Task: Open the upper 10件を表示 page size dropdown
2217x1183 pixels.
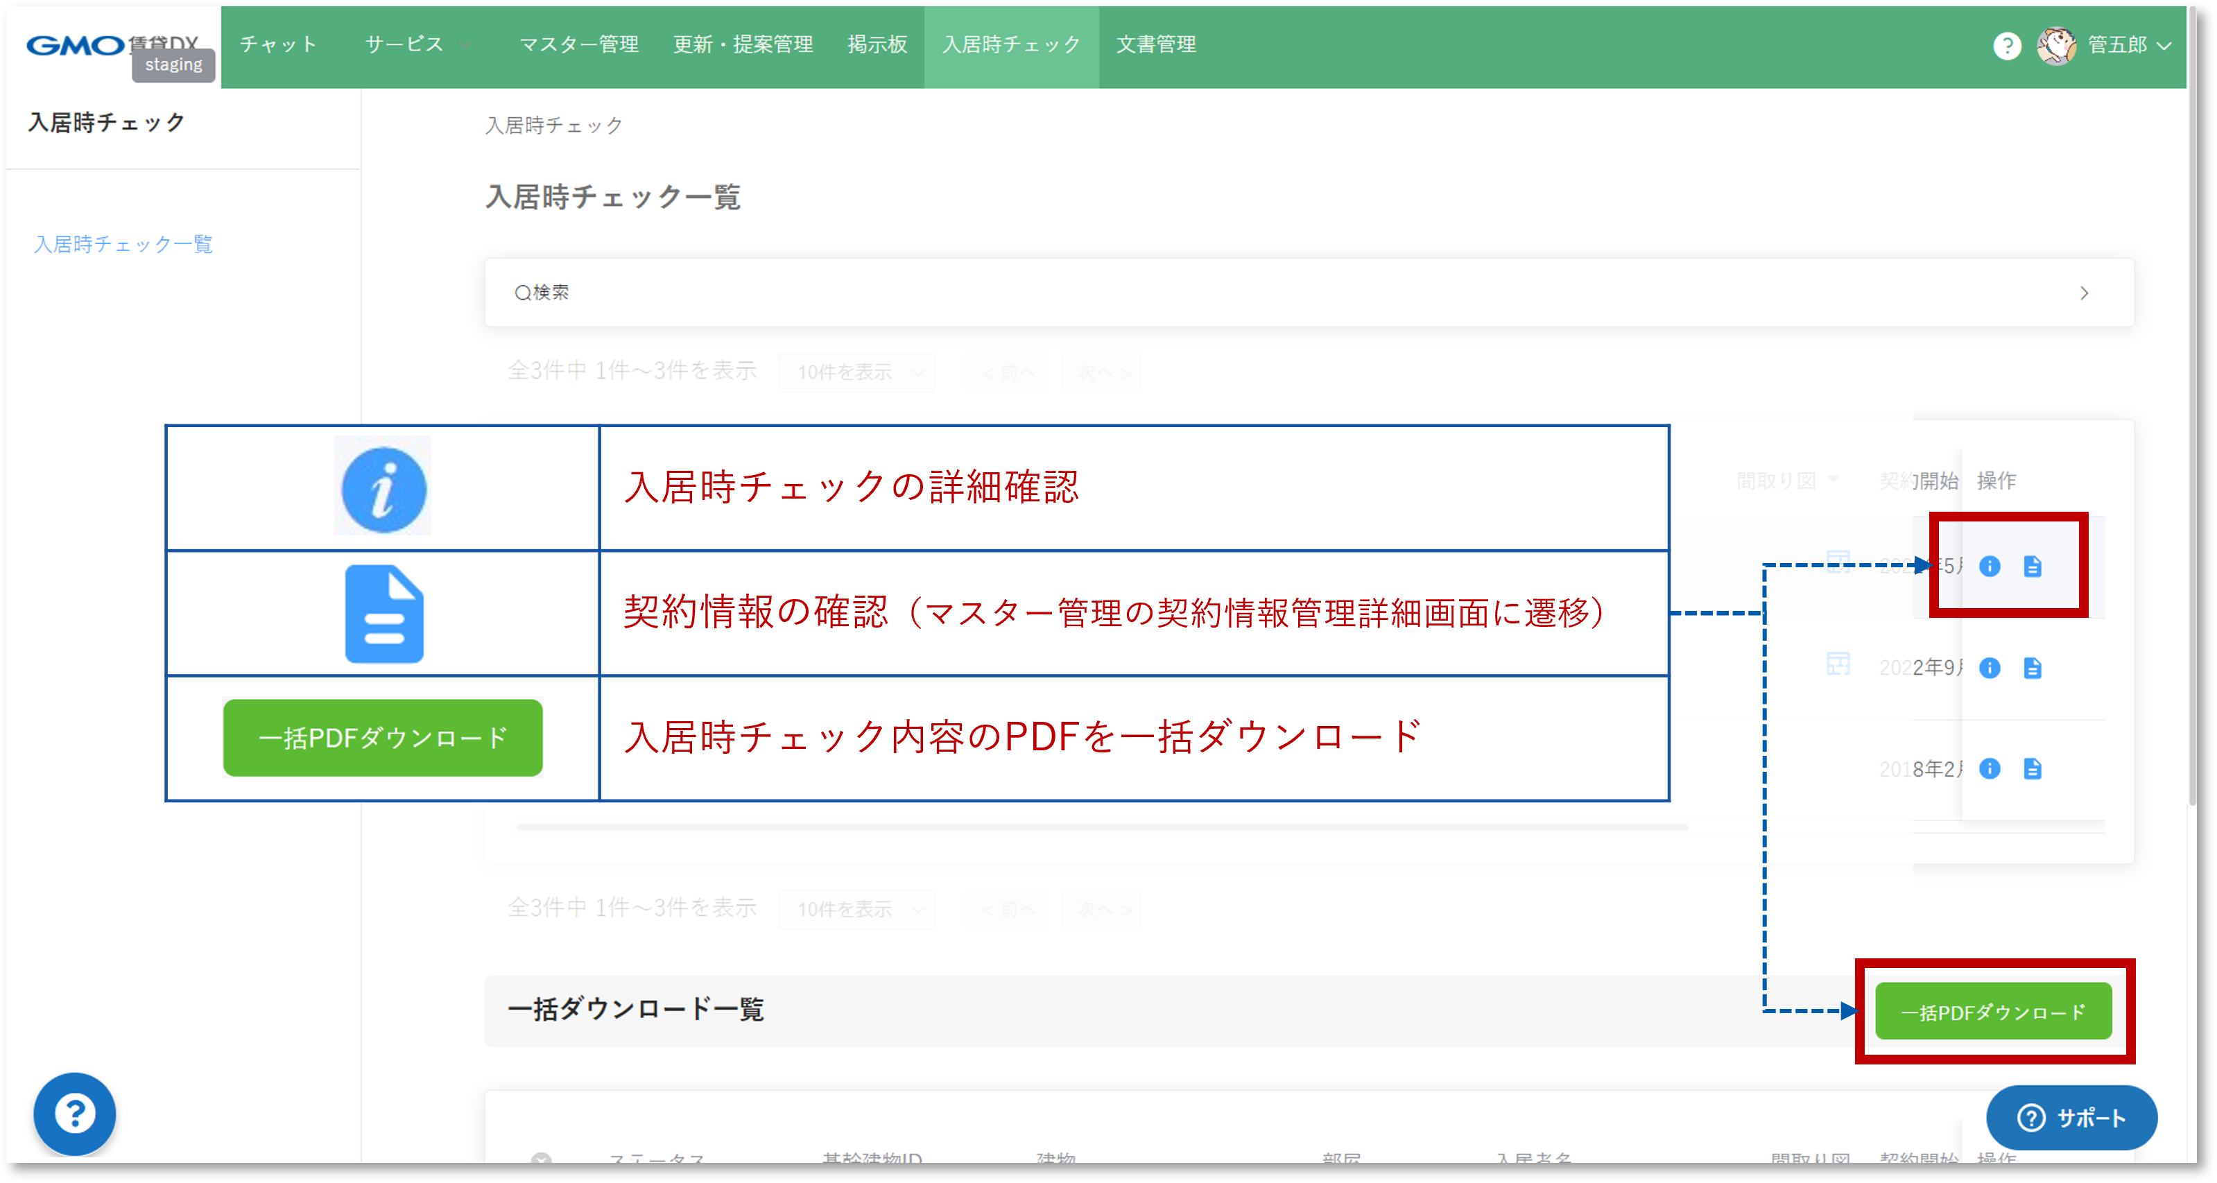Action: pos(856,372)
